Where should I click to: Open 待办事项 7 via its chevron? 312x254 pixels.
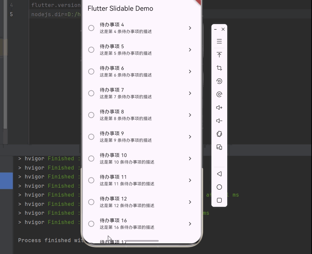(x=190, y=93)
